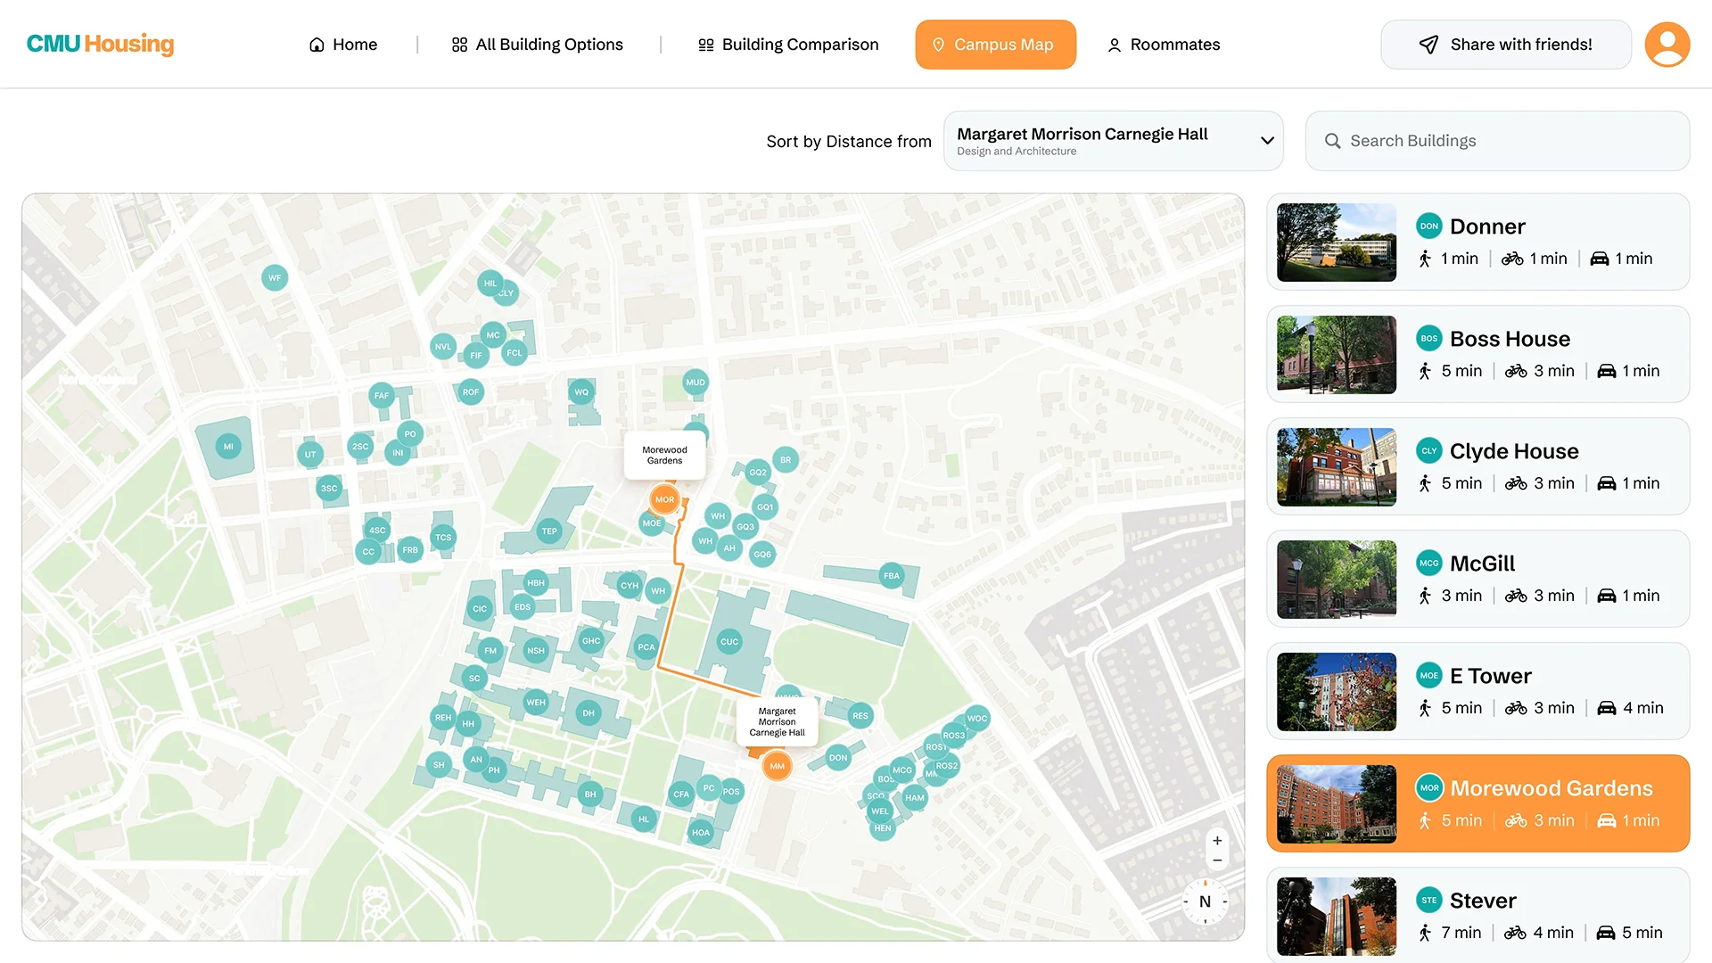Click the compass N control on map
The width and height of the screenshot is (1712, 963).
point(1205,901)
